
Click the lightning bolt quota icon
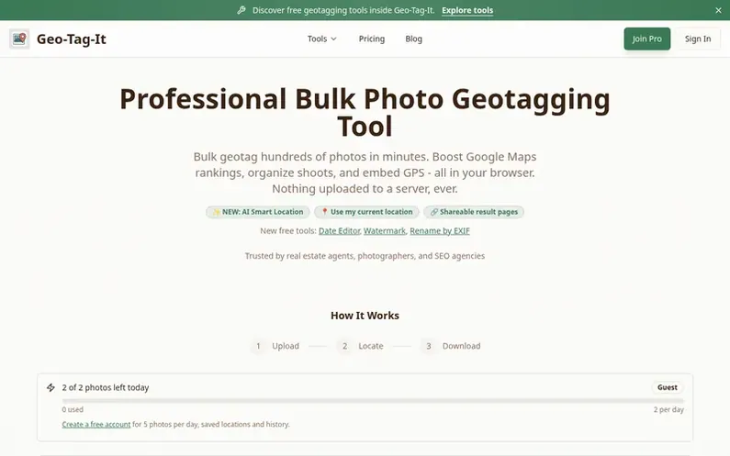51,387
